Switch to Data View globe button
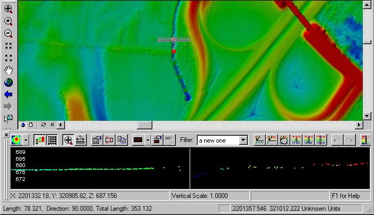374x215 pixels. [x=23, y=125]
